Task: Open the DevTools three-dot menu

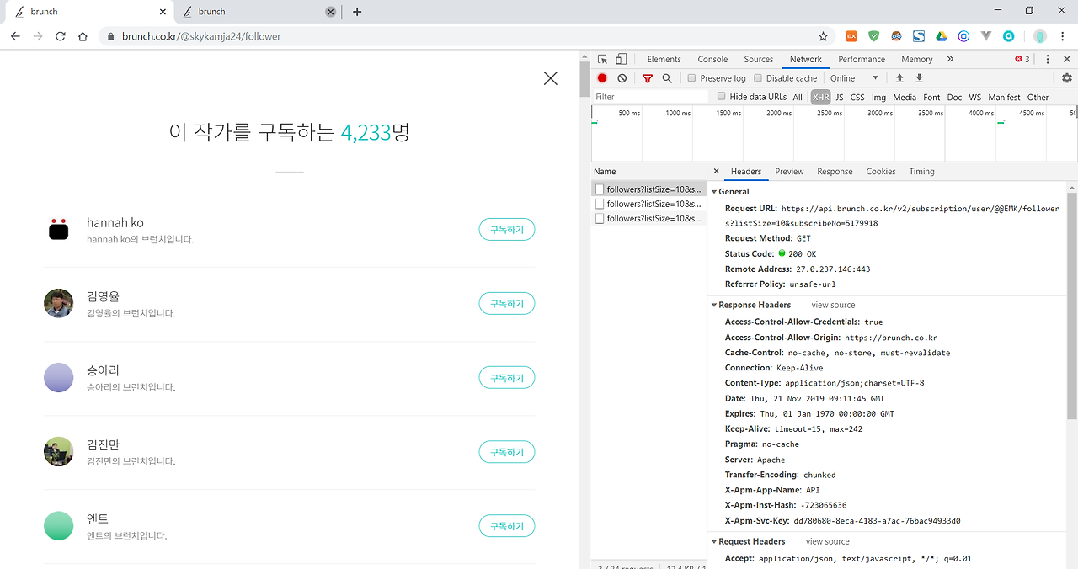Action: (x=1048, y=59)
